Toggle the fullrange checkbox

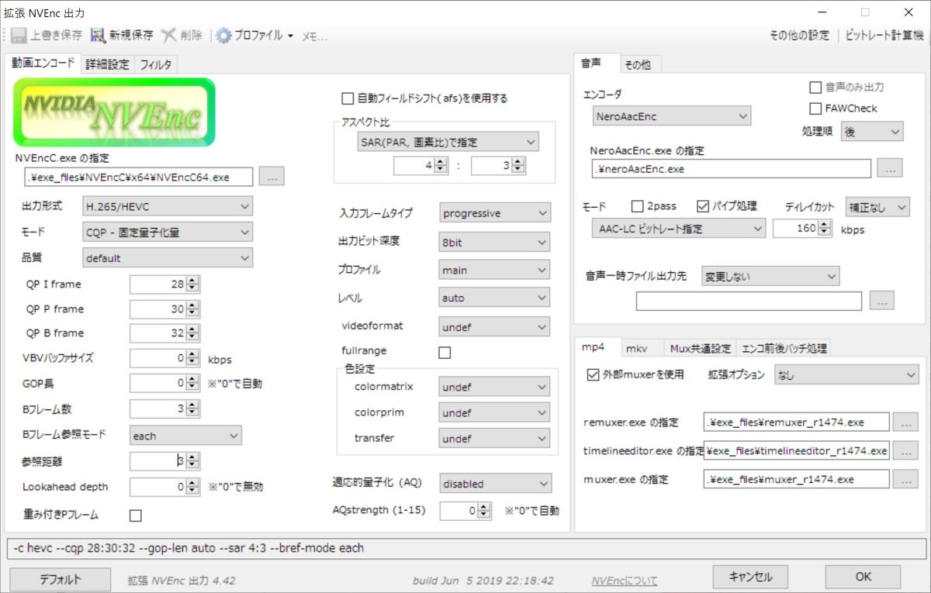click(445, 352)
